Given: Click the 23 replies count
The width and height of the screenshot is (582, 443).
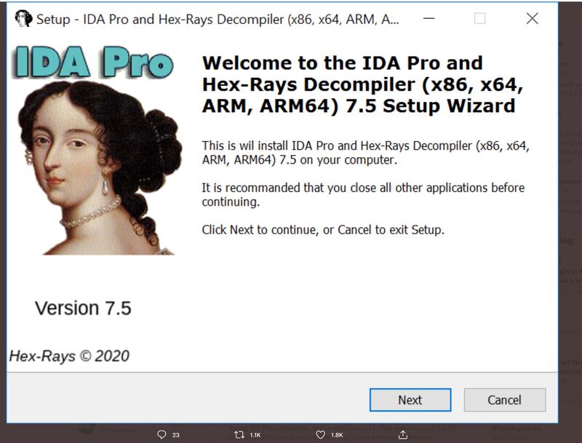Looking at the screenshot, I should click(176, 435).
